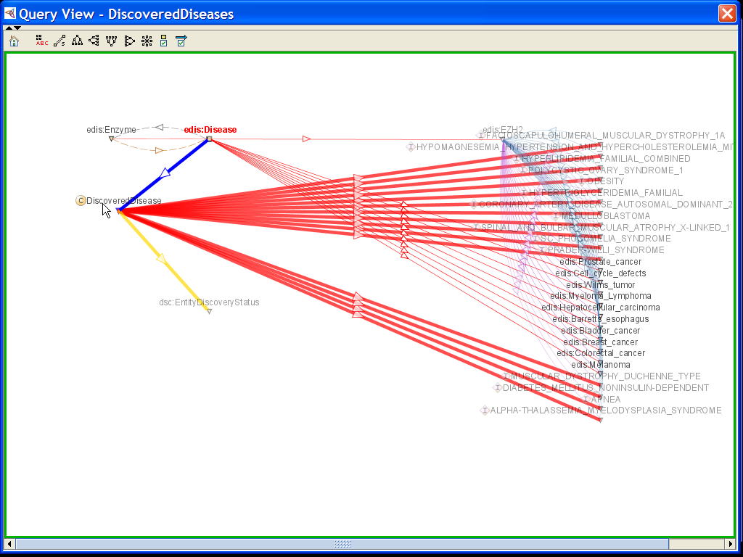Apply left-to-right horizontal tree layout icon
Image resolution: width=743 pixels, height=557 pixels.
pos(129,41)
